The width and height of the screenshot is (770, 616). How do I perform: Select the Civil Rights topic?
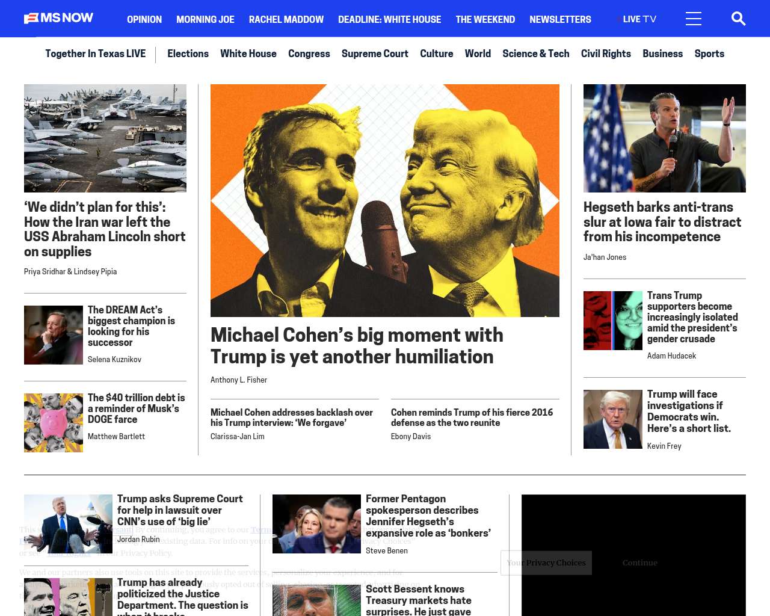click(606, 54)
